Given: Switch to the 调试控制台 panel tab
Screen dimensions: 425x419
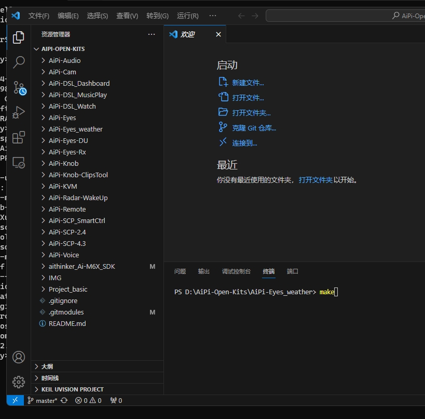Looking at the screenshot, I should tap(236, 271).
